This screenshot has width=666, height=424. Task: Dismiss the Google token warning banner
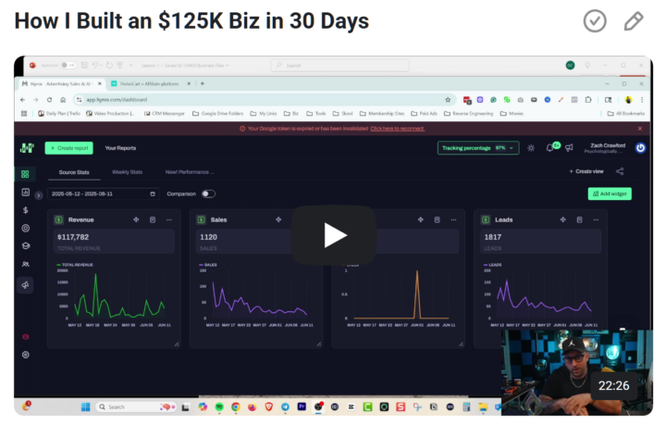[x=640, y=129]
